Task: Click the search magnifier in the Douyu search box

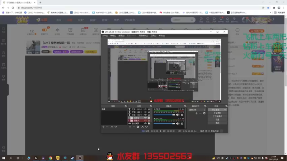Action: (192, 20)
